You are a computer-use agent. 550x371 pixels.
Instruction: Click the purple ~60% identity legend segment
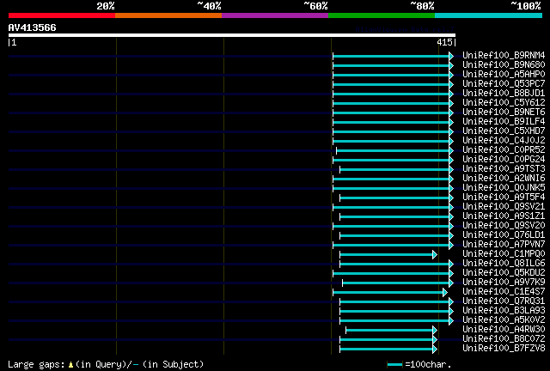pos(275,15)
